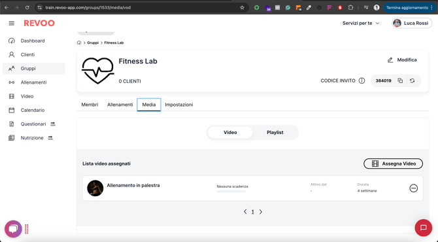The height and width of the screenshot is (242, 438).
Task: Click the browser back arrow
Action: pos(7,8)
